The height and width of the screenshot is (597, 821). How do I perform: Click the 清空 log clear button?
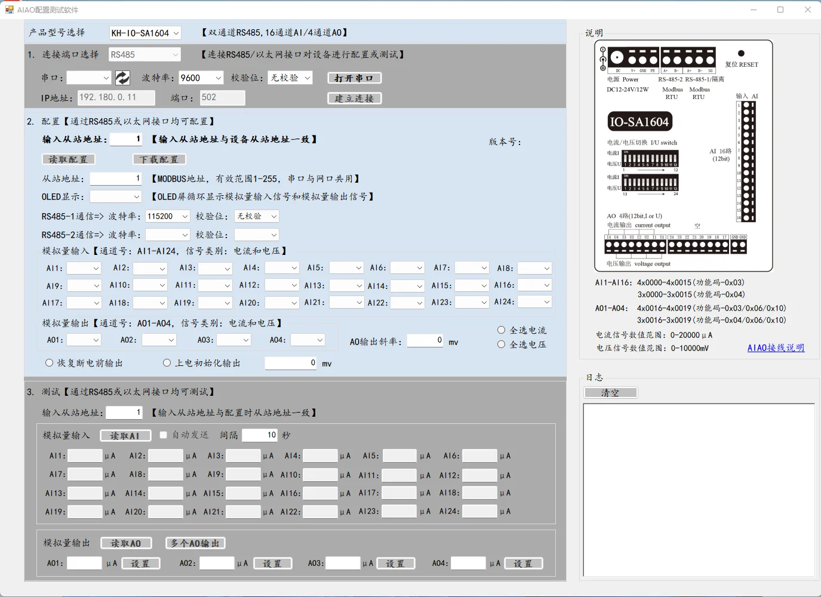(x=610, y=392)
